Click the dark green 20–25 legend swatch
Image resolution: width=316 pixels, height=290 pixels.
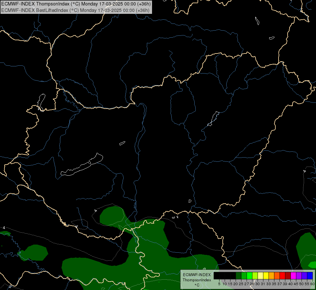coord(239,275)
